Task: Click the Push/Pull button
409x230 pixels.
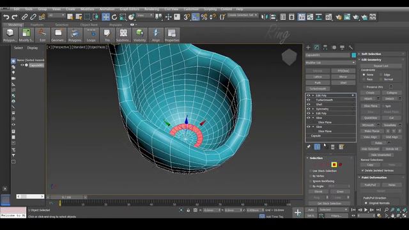Action: click(370, 185)
